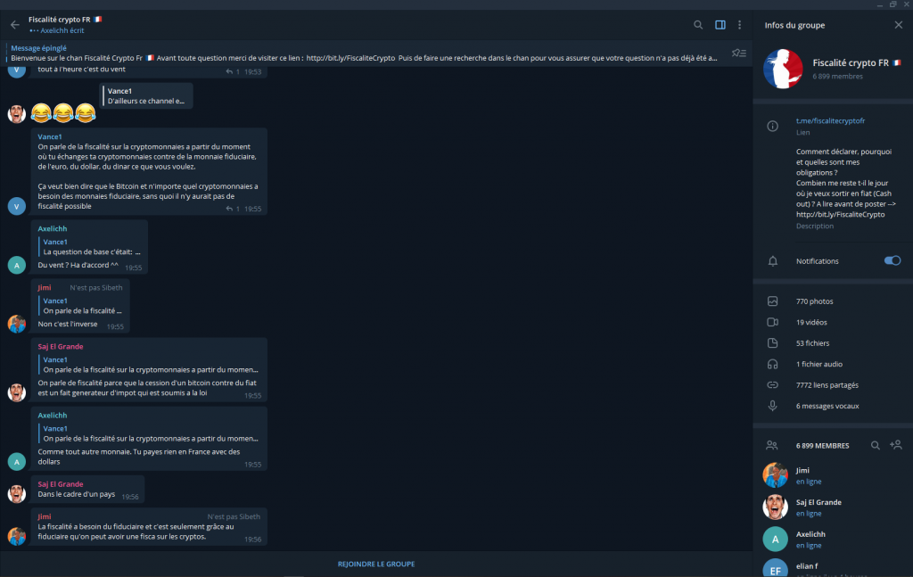Image resolution: width=913 pixels, height=577 pixels.
Task: Open the t.me/fiscalitecryptofr group link
Action: (830, 120)
